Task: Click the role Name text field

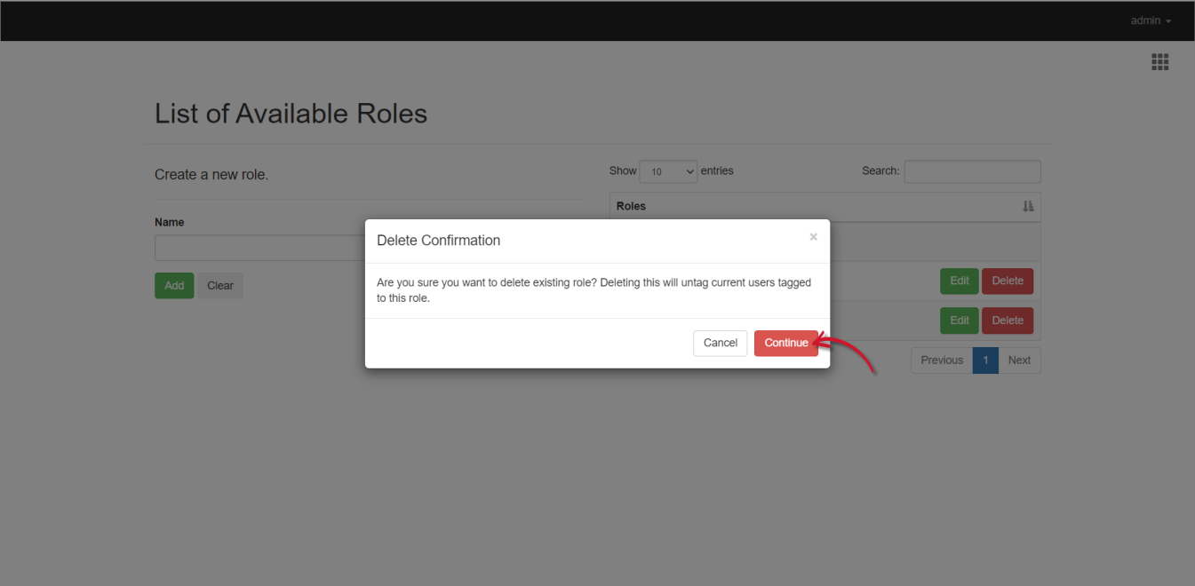Action: pyautogui.click(x=259, y=248)
